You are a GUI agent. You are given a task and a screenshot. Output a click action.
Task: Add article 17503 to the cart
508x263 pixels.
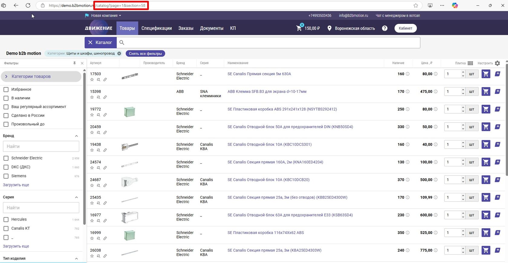click(486, 74)
